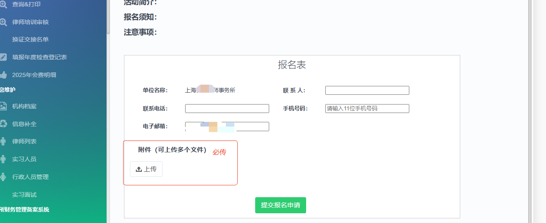Click the magnifier icon beside 查询&打印
This screenshot has height=223, width=546.
coord(3,4)
